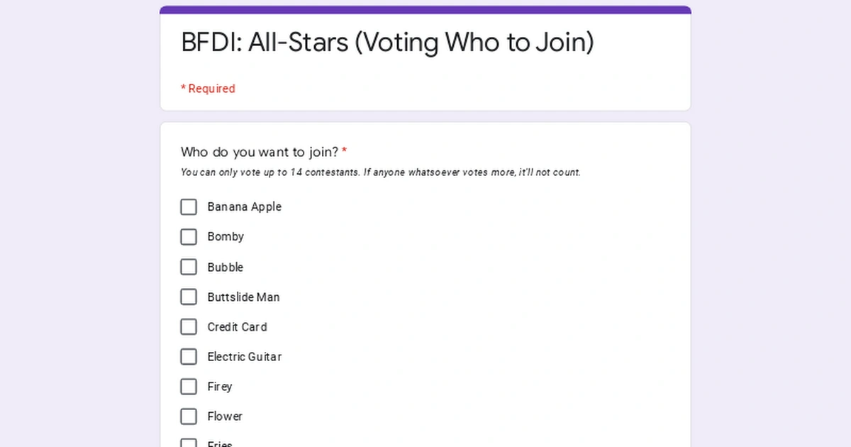Image resolution: width=851 pixels, height=447 pixels.
Task: Check the Credit Card checkbox
Action: (x=188, y=326)
